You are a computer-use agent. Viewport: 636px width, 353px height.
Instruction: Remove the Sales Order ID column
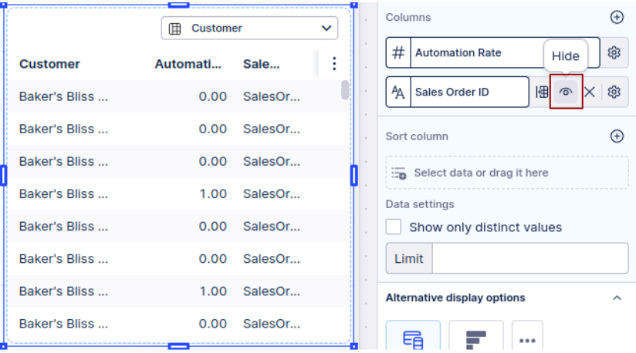(589, 92)
